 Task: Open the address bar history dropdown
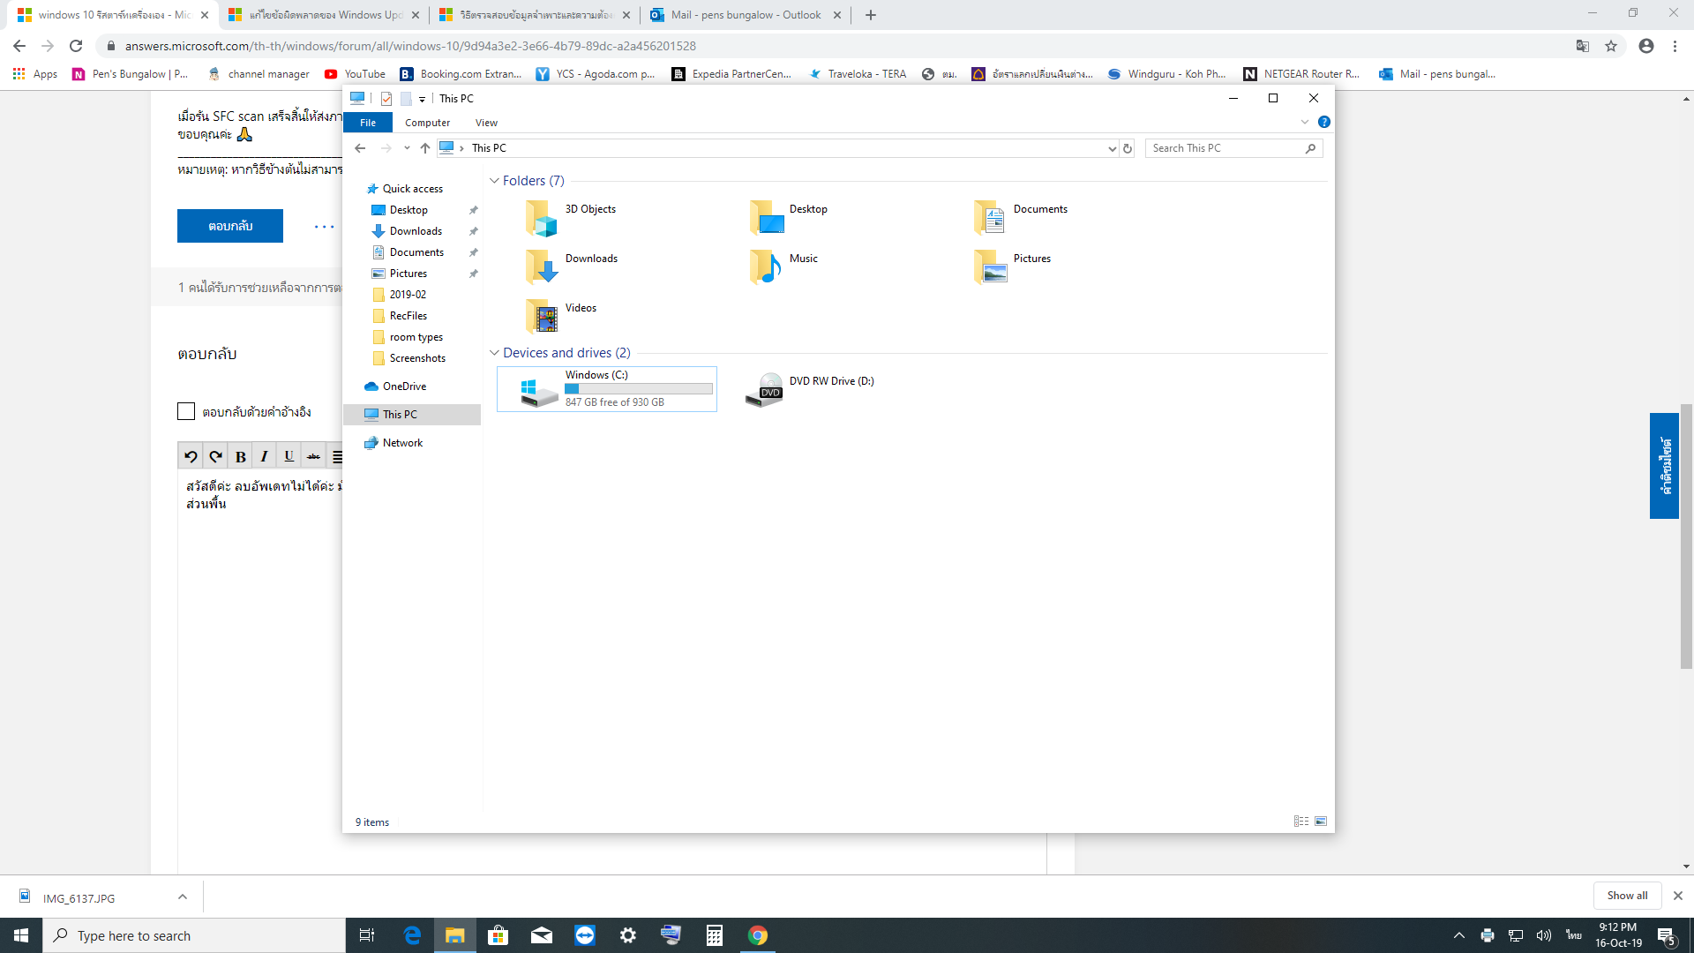1112,148
